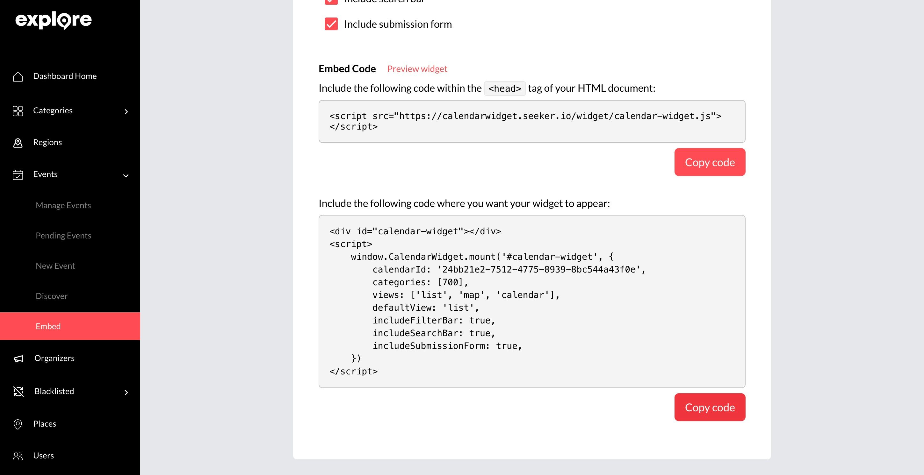Go to the Pending Events page
This screenshot has width=924, height=475.
pyautogui.click(x=63, y=236)
